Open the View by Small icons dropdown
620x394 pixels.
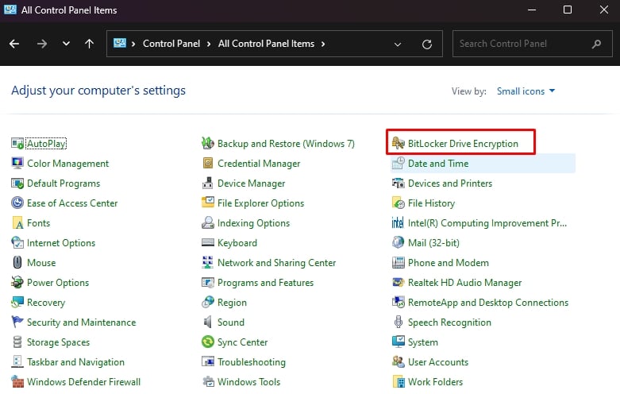(x=526, y=91)
